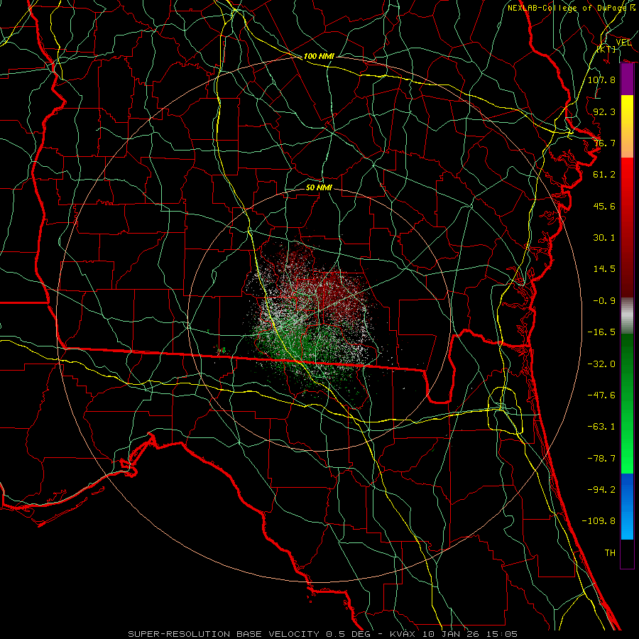Click the 76.7 velocity scale value
This screenshot has width=639, height=639.
[x=604, y=143]
